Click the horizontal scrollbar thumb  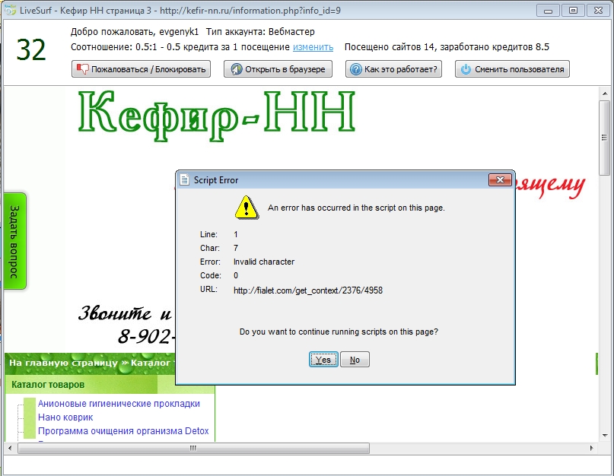point(193,448)
